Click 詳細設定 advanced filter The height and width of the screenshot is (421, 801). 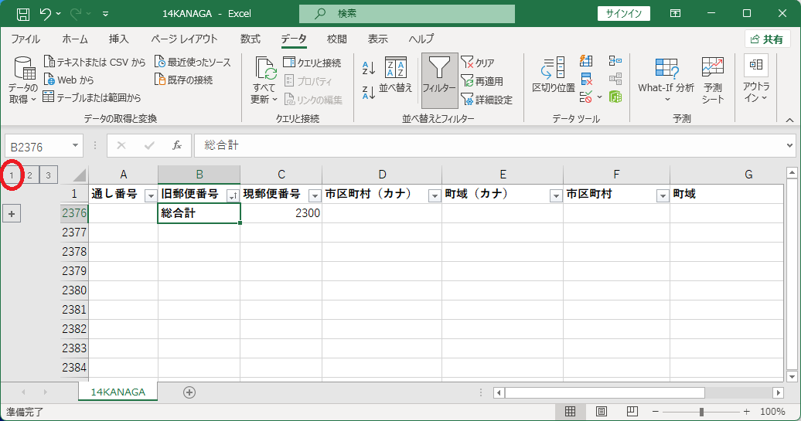click(486, 100)
